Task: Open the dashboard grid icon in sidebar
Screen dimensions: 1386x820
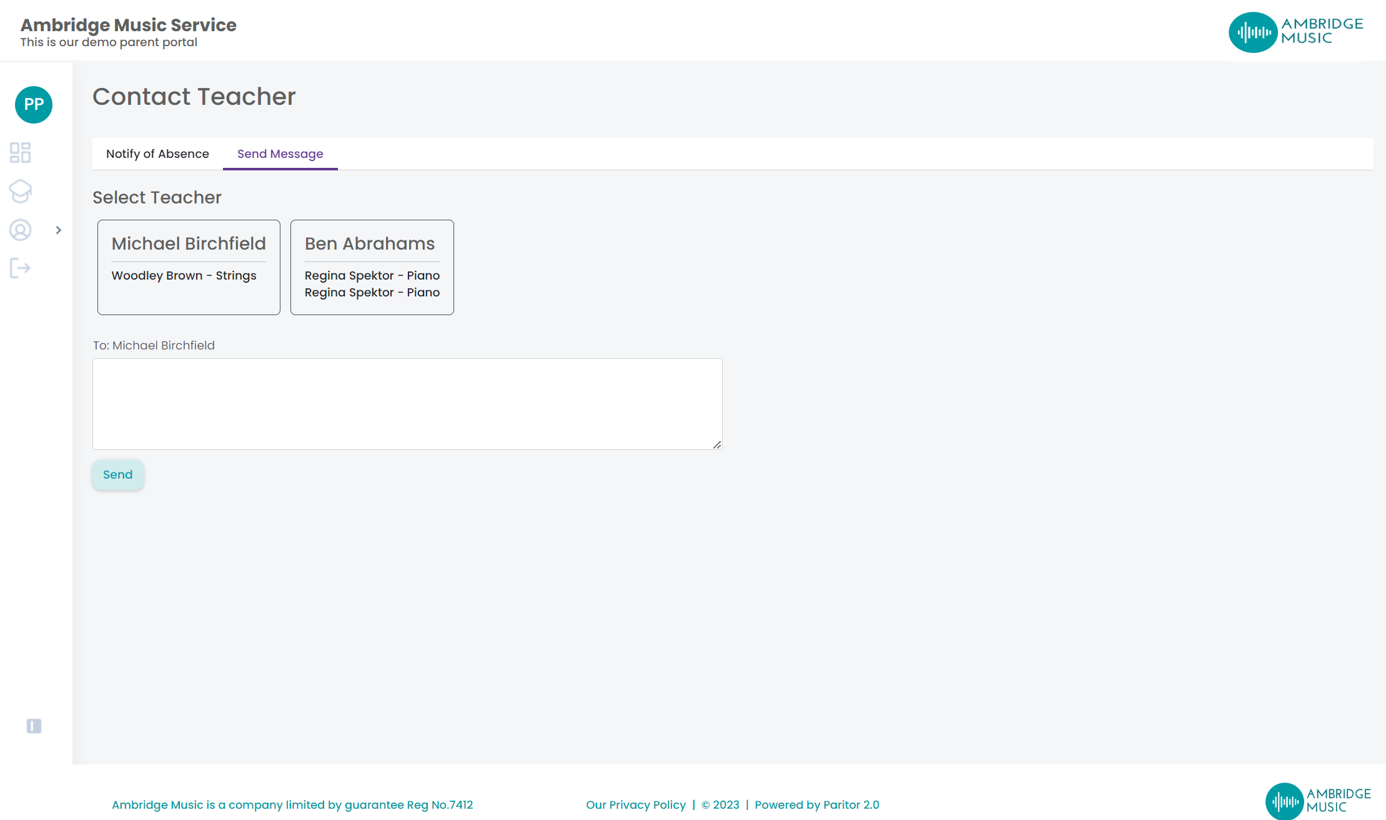Action: click(20, 152)
